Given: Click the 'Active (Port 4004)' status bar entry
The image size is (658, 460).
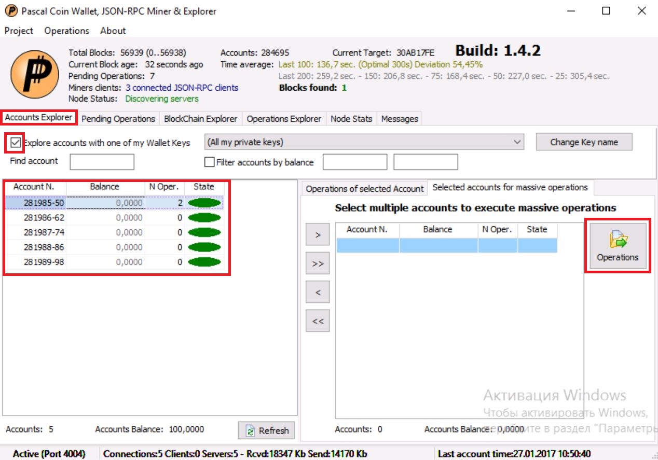Looking at the screenshot, I should [x=49, y=454].
